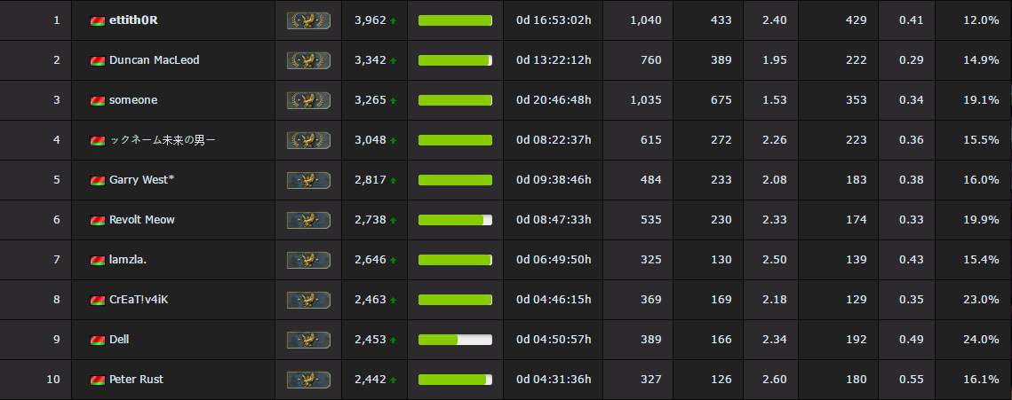Click the rank badge in the Dell row

308,340
